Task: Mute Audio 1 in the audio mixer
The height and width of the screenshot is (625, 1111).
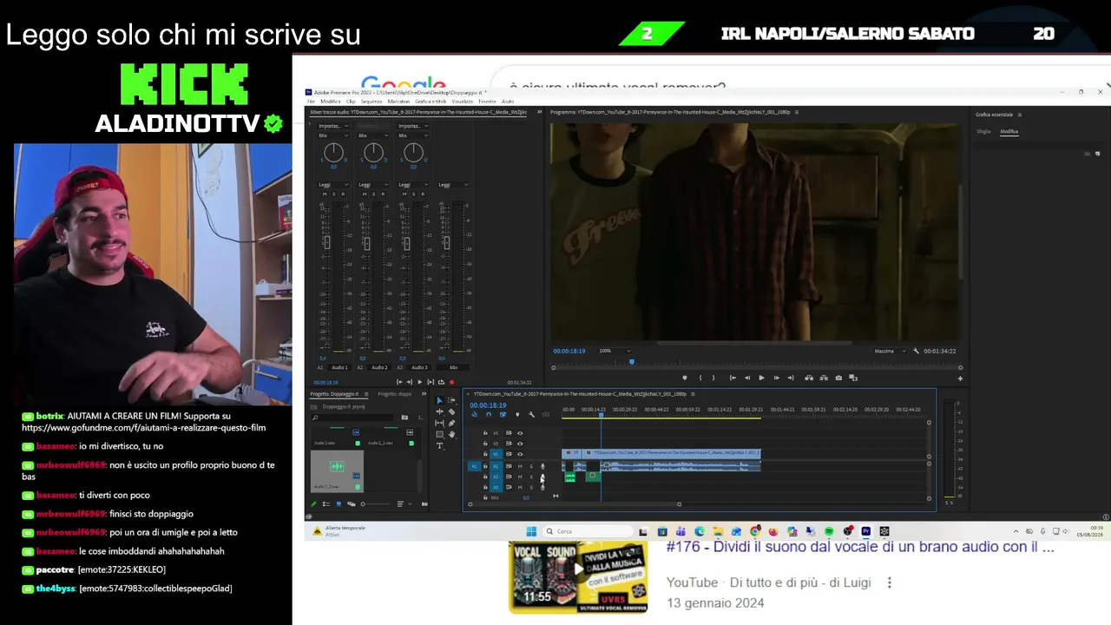Action: coord(325,194)
